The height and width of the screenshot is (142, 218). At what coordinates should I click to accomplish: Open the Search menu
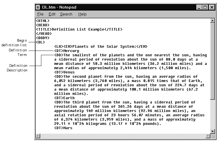click(x=66, y=14)
